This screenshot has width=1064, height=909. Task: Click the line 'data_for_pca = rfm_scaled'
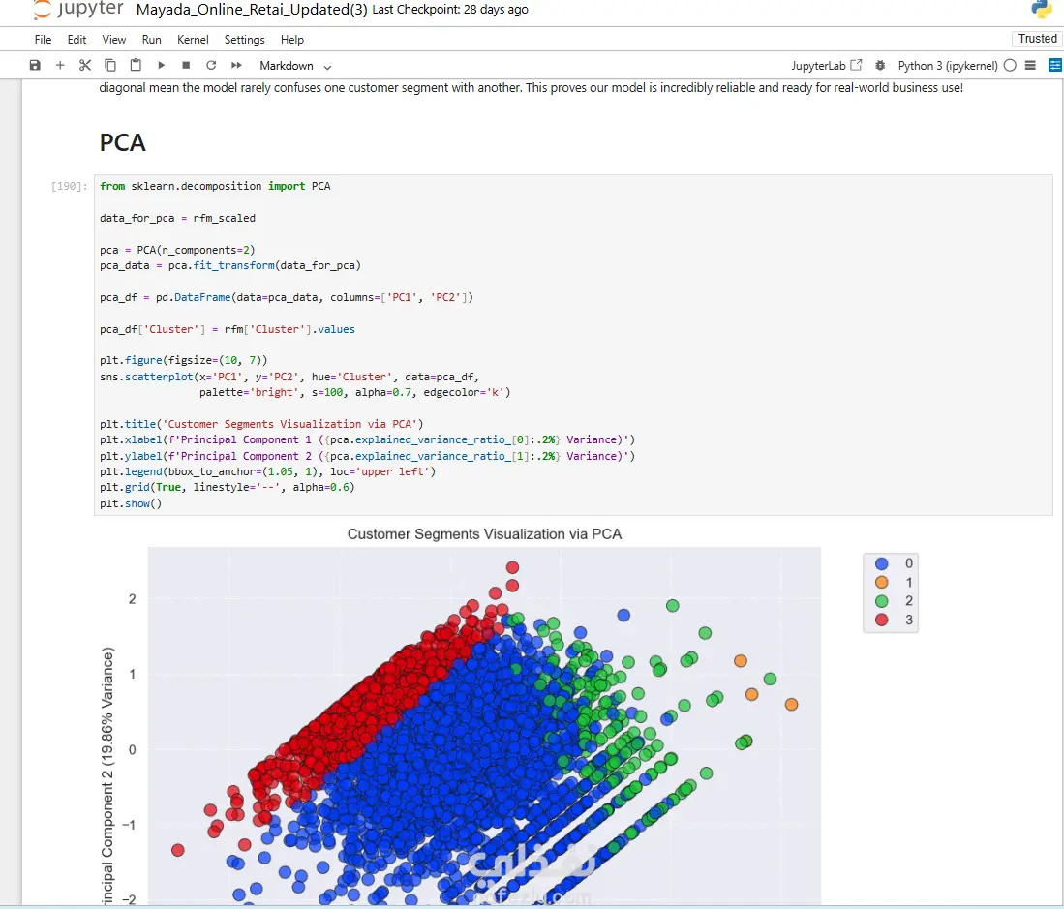[178, 218]
